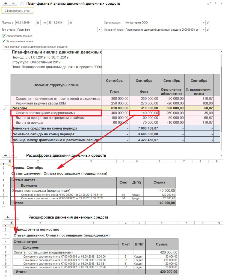Expand the Основной план dropdown
231x280 pixels.
tap(203, 30)
